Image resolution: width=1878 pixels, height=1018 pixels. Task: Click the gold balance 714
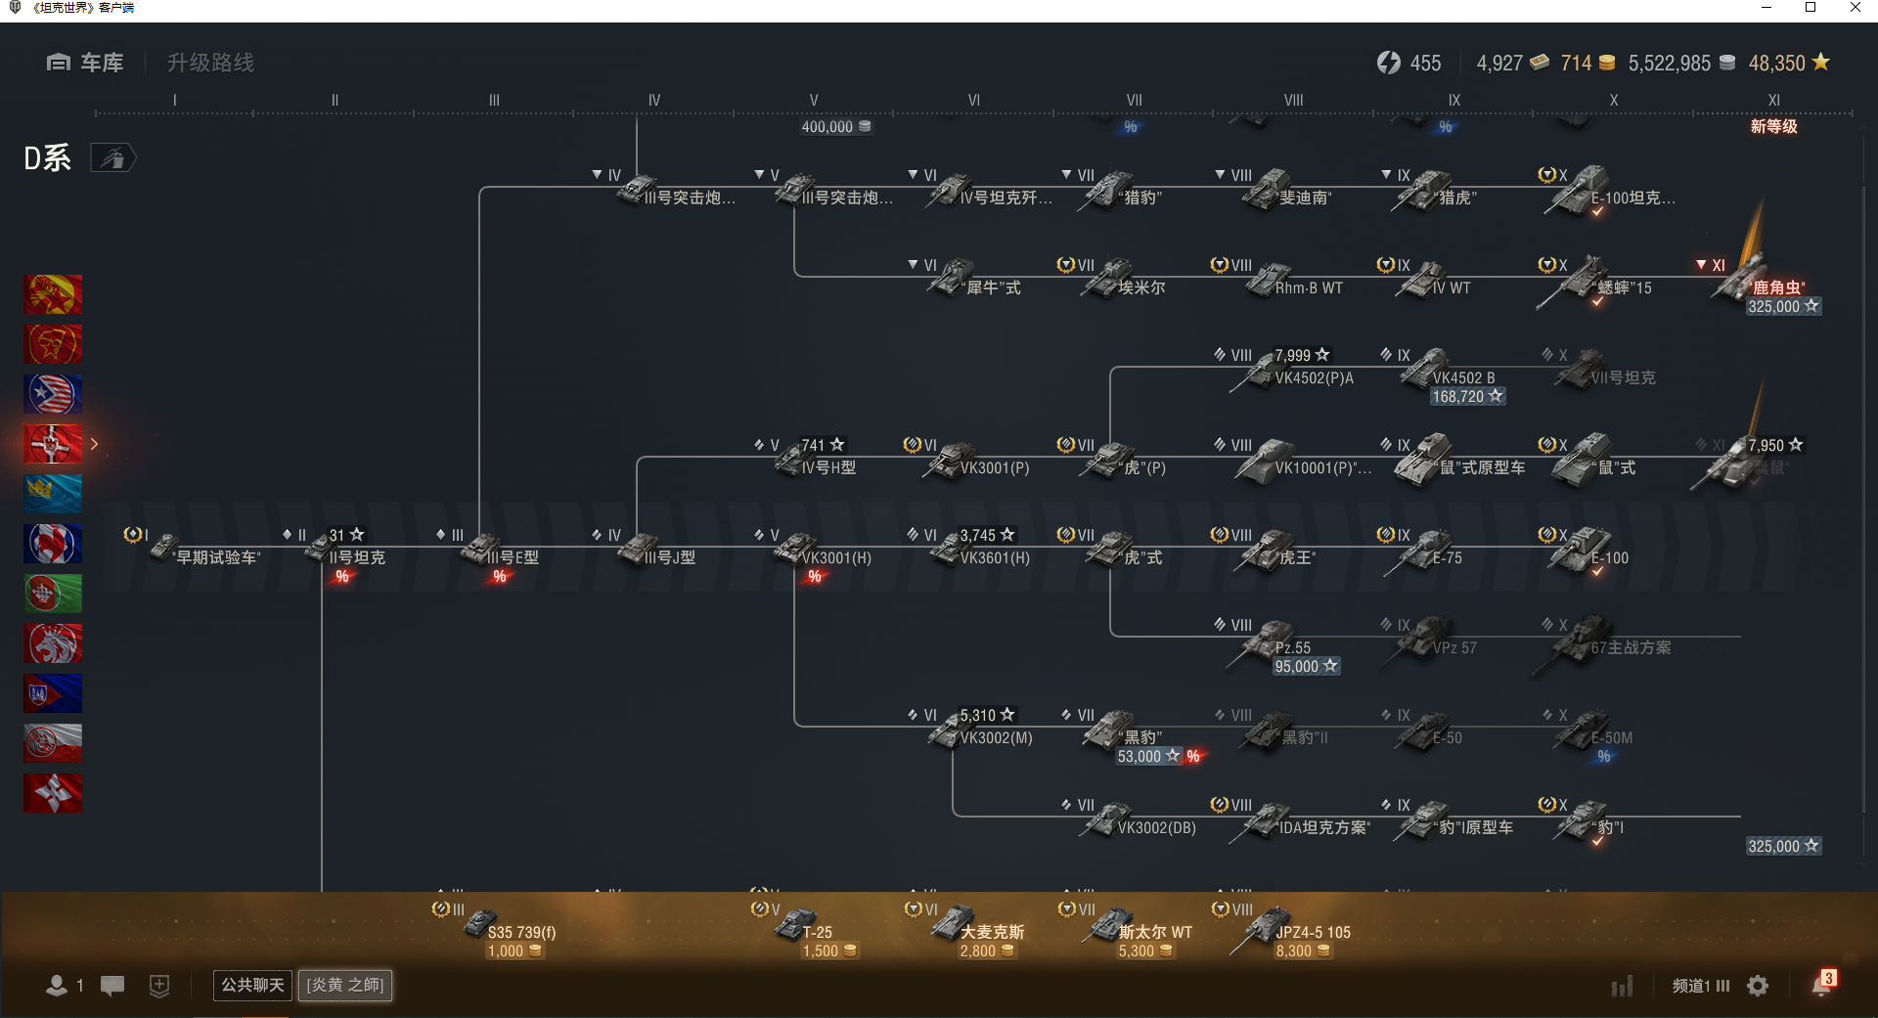(x=1587, y=63)
